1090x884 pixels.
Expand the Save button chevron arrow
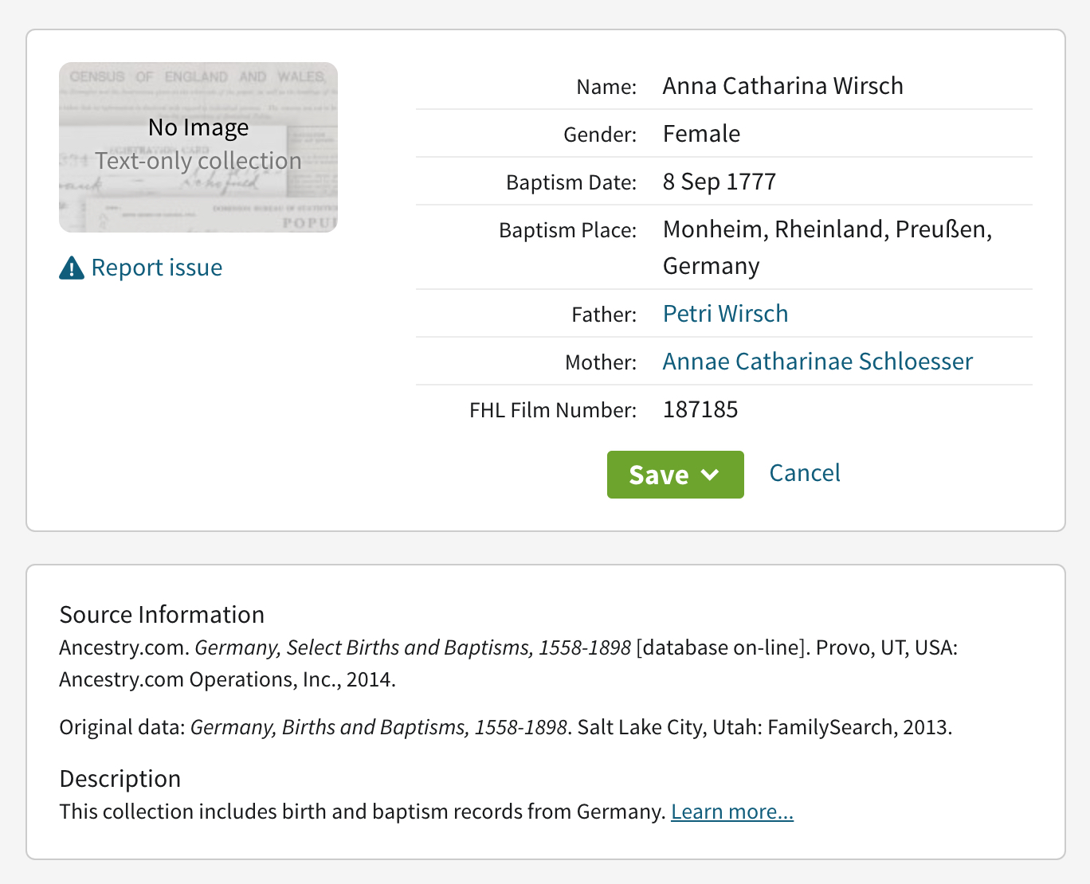coord(710,475)
